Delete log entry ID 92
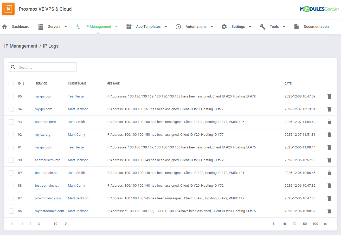 (x=329, y=135)
